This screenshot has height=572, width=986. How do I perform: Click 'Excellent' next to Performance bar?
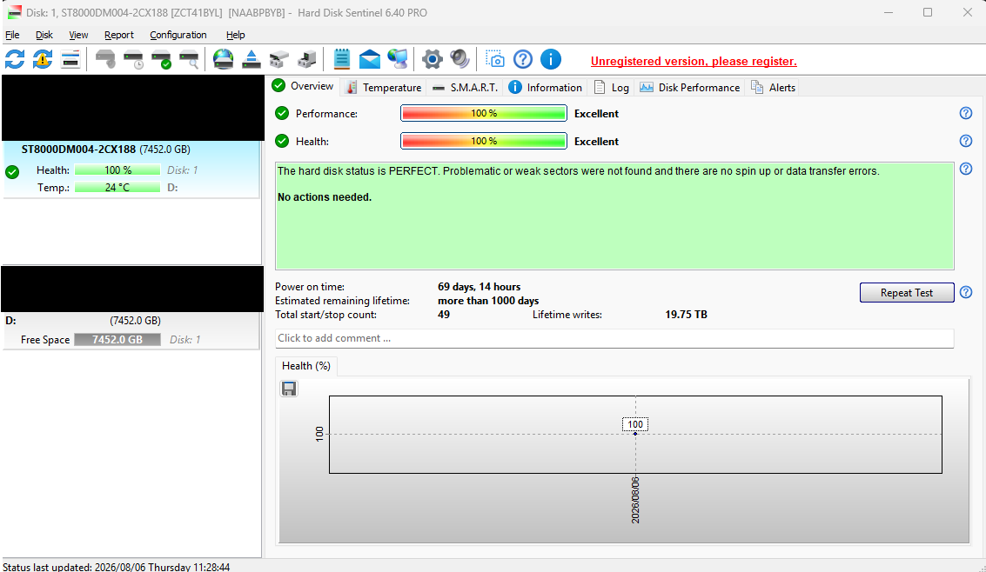(x=596, y=114)
